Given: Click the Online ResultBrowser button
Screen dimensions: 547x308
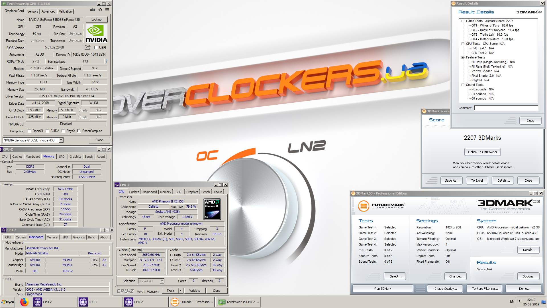Looking at the screenshot, I should pos(483,152).
